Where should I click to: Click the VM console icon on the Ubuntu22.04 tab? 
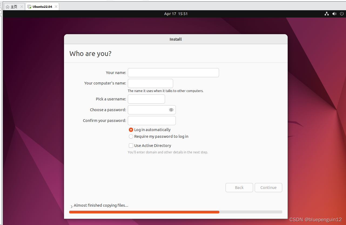pyautogui.click(x=29, y=6)
